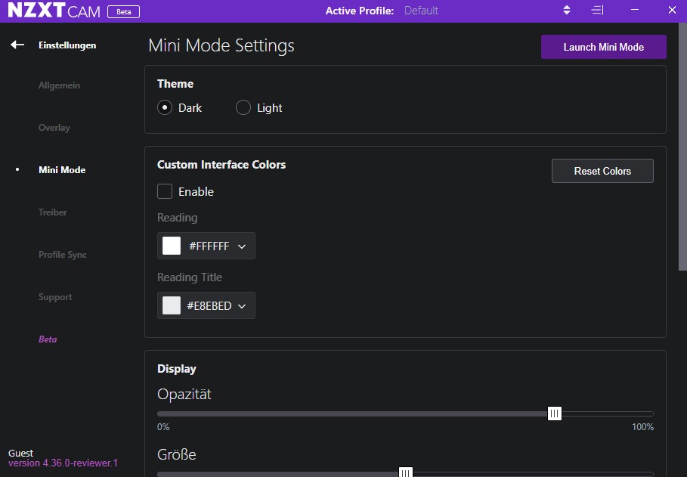The height and width of the screenshot is (477, 687).
Task: Launch Mini Mode
Action: [x=603, y=46]
